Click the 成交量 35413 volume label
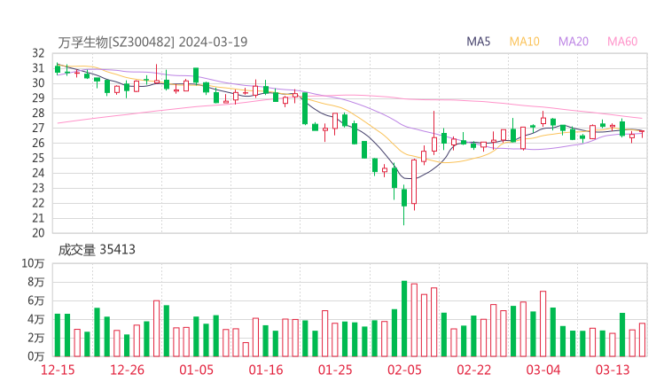 point(97,250)
